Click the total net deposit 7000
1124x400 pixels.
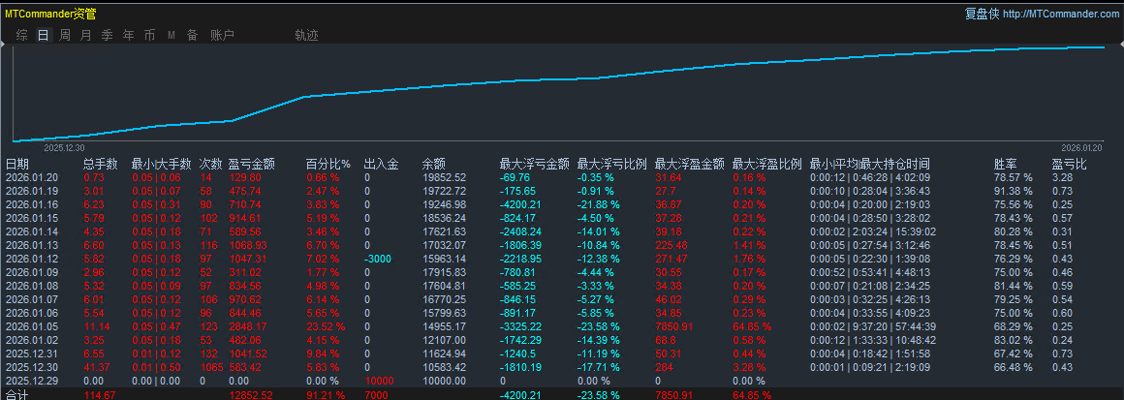pyautogui.click(x=376, y=395)
